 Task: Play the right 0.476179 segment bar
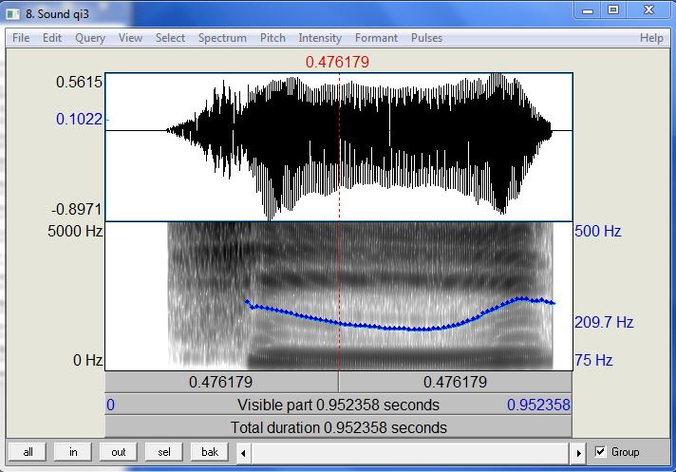456,382
